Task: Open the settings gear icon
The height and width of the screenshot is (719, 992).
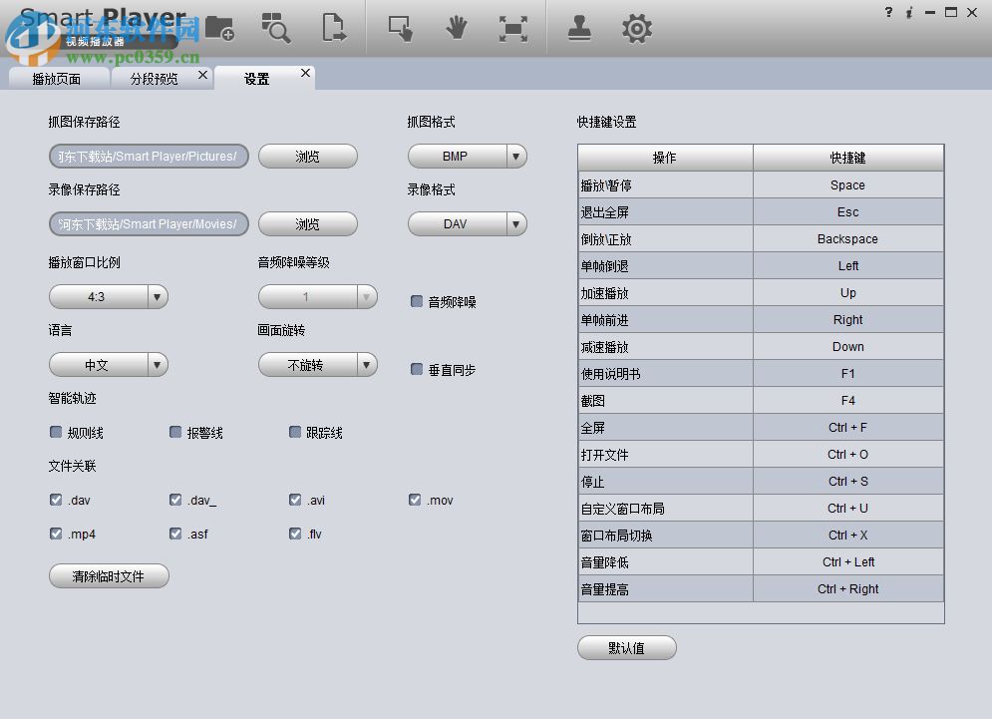Action: pos(636,29)
